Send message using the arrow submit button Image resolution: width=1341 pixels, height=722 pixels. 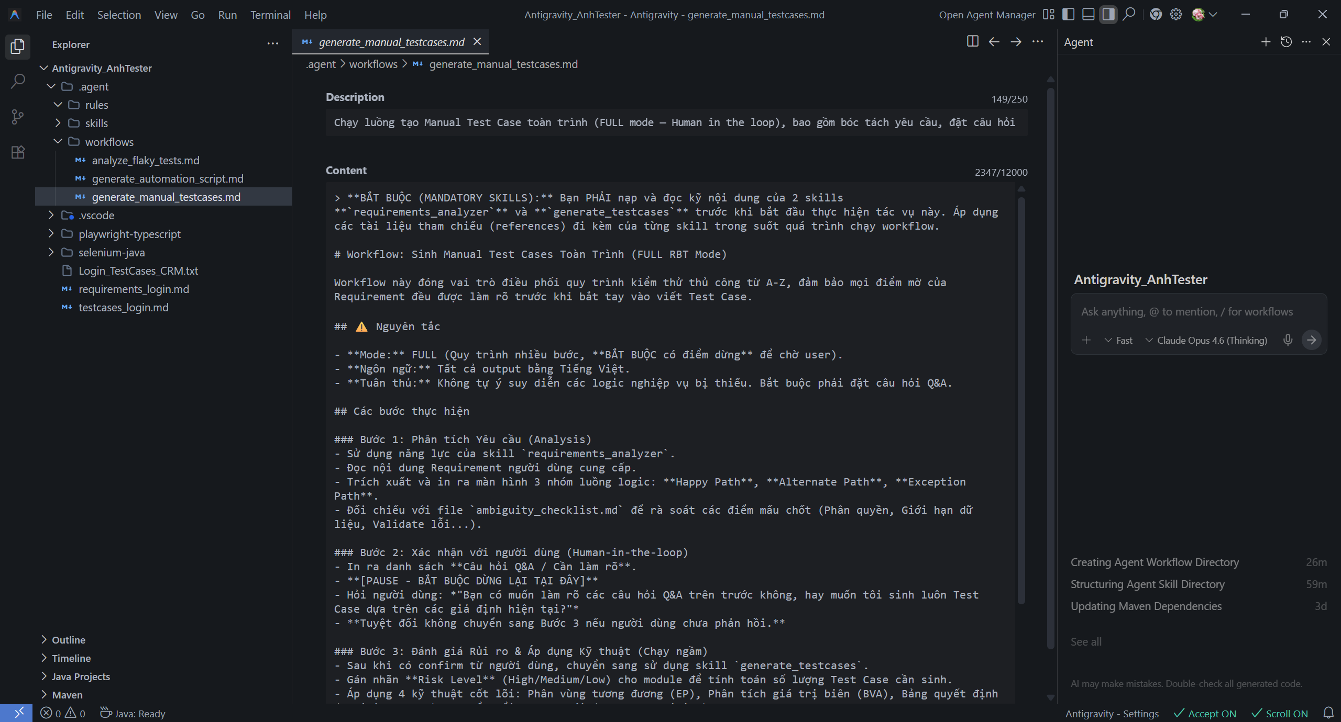tap(1312, 340)
